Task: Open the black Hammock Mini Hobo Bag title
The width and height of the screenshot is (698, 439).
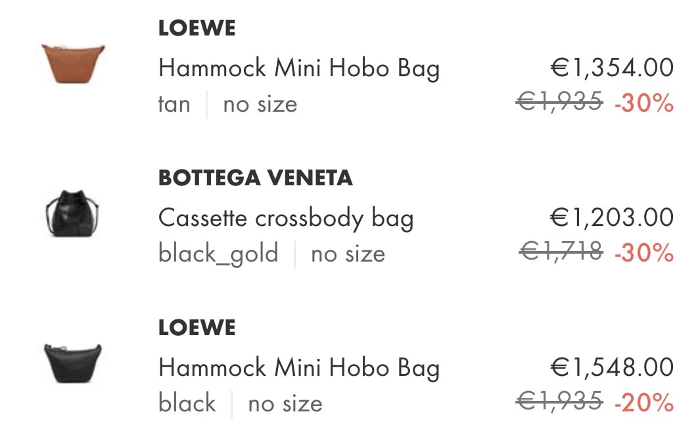Action: click(x=299, y=367)
